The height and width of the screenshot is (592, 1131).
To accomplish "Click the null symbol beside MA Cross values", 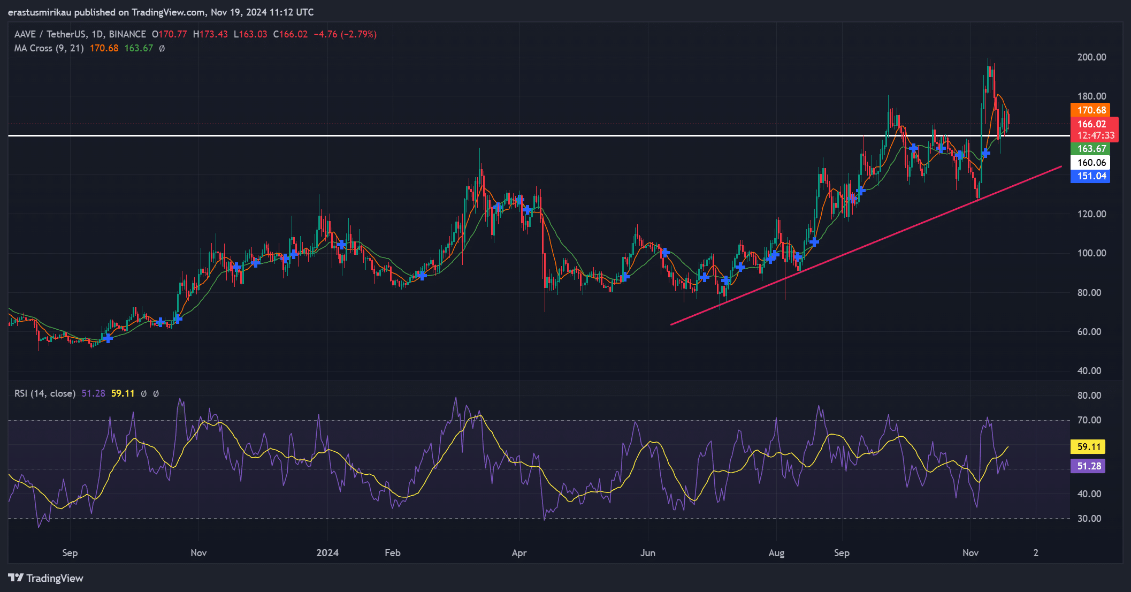I will (162, 48).
